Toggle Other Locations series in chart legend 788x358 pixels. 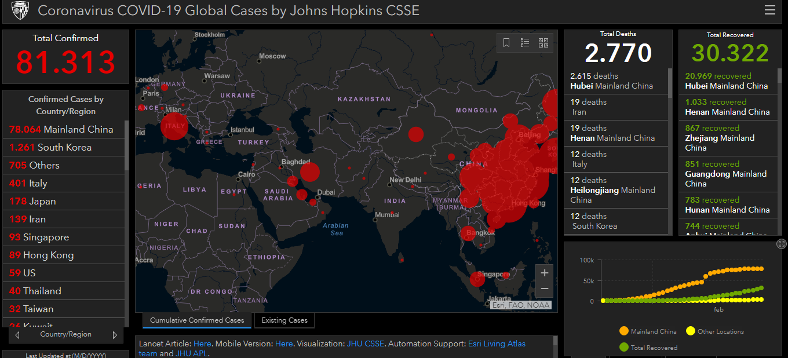(x=714, y=331)
